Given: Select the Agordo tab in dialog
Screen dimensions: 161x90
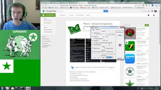Looking at the screenshot, I should 97,29.
